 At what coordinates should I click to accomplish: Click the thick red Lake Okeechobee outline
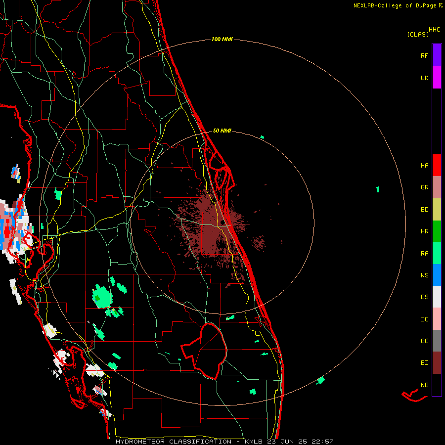pos(205,351)
